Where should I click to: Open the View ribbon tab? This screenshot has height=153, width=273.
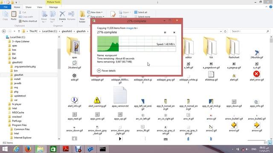[40, 7]
